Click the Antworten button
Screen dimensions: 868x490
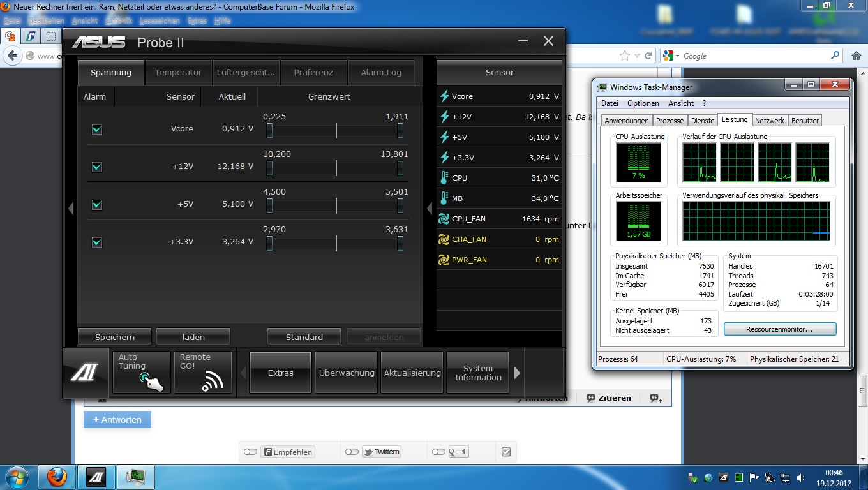pyautogui.click(x=117, y=420)
